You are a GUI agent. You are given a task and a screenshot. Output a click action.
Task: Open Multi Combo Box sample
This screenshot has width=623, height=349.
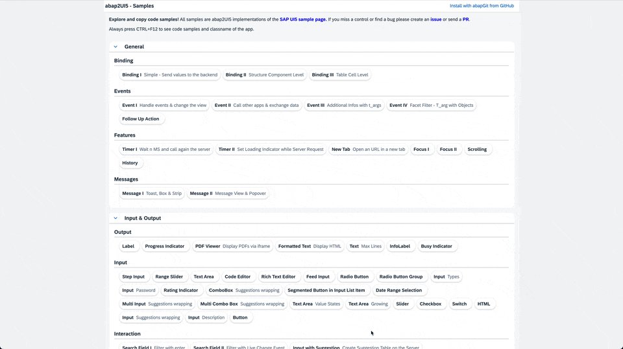click(242, 304)
